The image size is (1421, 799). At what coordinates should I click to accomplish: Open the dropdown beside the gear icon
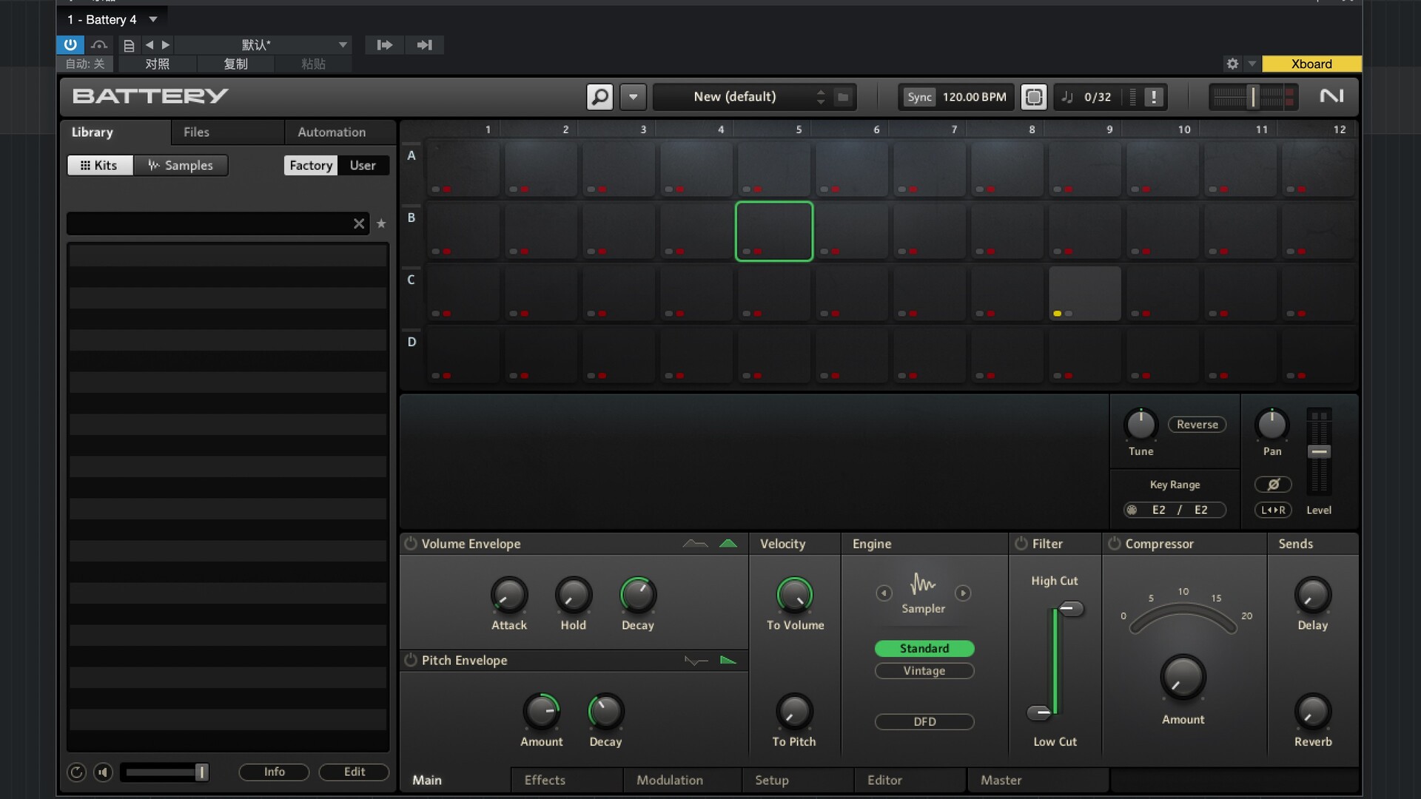[1252, 64]
